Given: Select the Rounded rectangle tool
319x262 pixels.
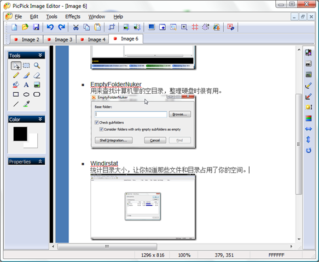Looking at the screenshot, I should pyautogui.click(x=37, y=94).
